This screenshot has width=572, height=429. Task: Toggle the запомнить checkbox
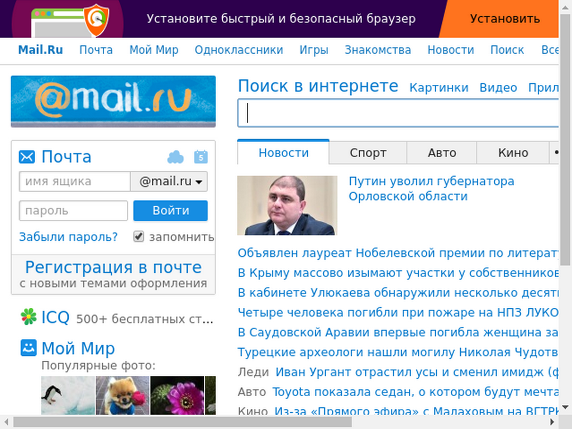[x=139, y=236]
